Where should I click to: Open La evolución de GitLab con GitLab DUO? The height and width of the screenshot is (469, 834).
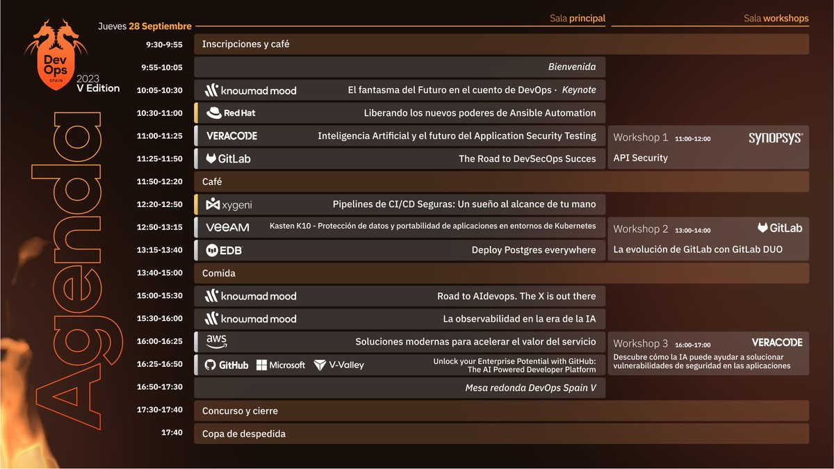(698, 249)
